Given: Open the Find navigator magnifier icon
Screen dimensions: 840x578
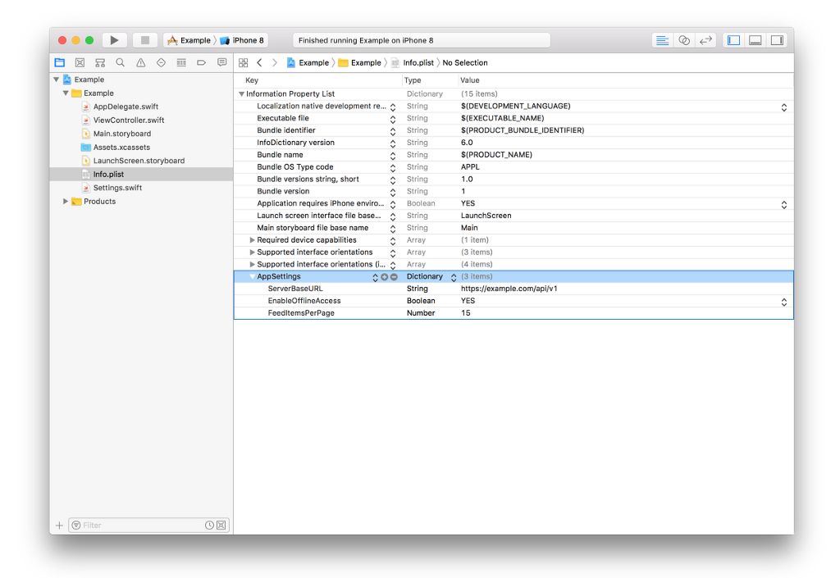Looking at the screenshot, I should [x=121, y=62].
